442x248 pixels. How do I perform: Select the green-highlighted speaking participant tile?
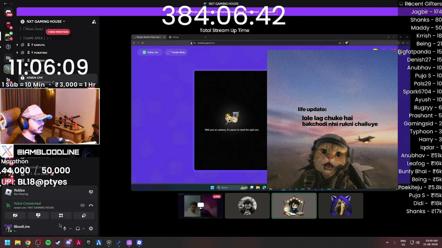(294, 206)
